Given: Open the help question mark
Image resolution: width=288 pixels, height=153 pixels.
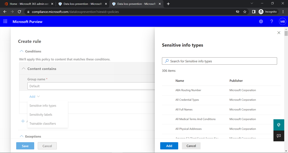Looking at the screenshot, I should click(272, 22).
